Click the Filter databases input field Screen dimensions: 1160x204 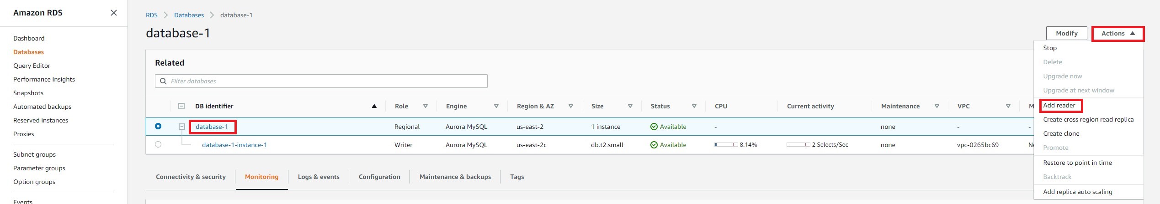click(321, 81)
